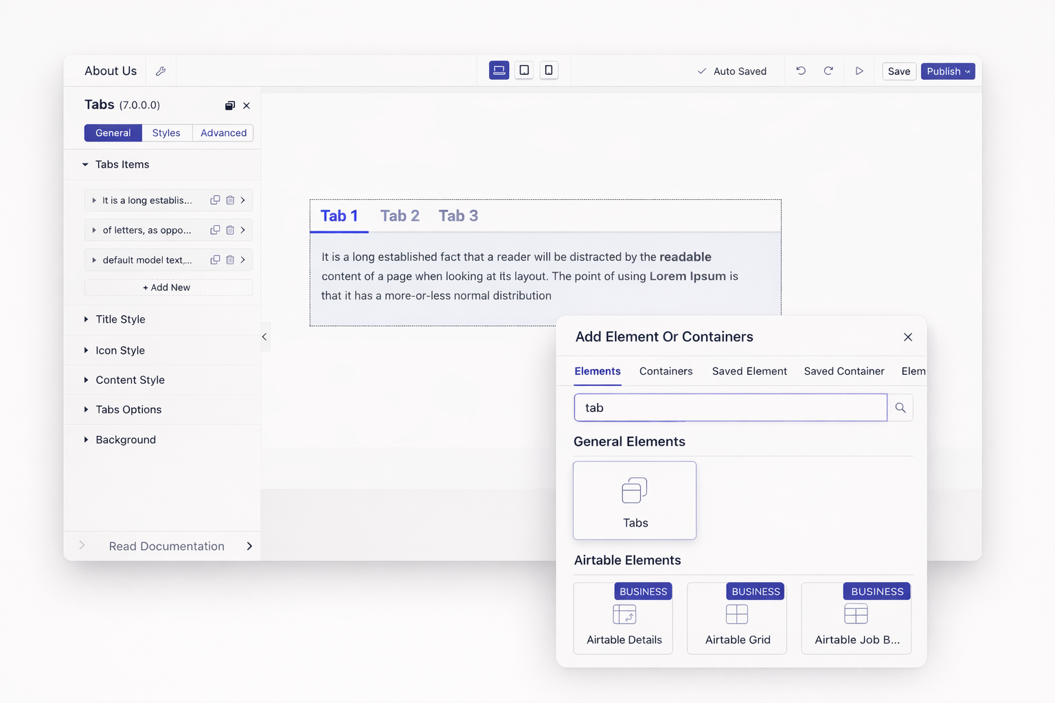Click the element search input field
Image resolution: width=1055 pixels, height=703 pixels.
(x=730, y=408)
